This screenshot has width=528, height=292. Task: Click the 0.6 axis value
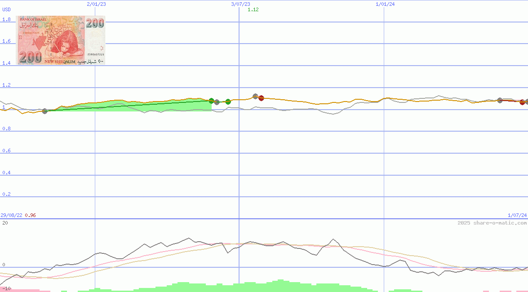click(x=6, y=150)
